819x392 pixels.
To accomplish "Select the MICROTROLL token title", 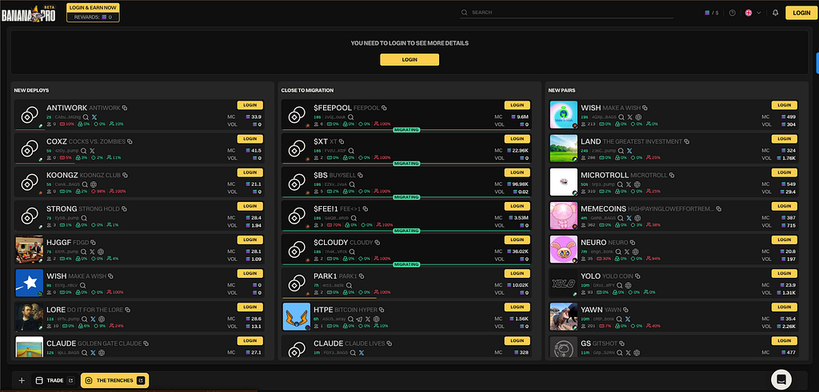I will click(x=605, y=175).
